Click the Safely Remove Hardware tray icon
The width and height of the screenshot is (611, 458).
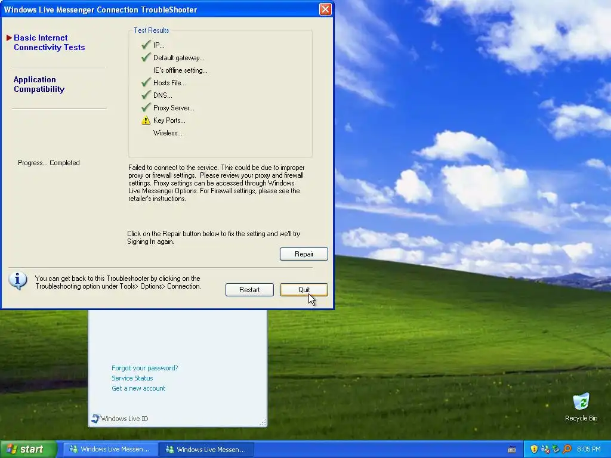[x=556, y=449]
